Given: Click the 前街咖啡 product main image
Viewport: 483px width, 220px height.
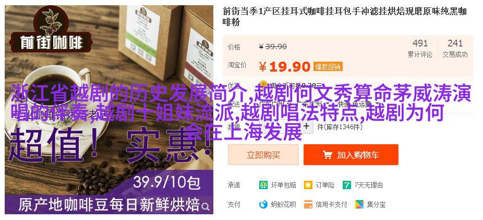Looking at the screenshot, I should click(109, 110).
